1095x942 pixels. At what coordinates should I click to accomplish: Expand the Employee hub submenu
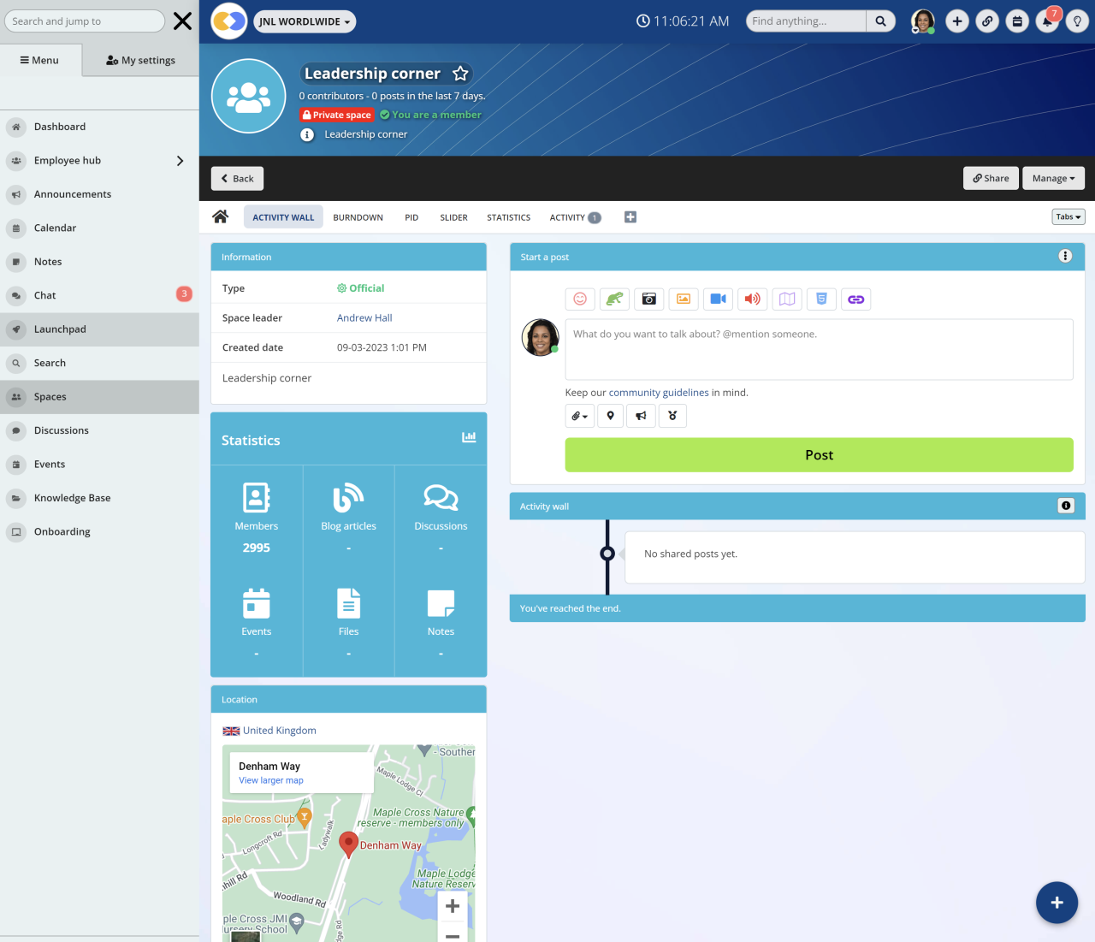(180, 161)
